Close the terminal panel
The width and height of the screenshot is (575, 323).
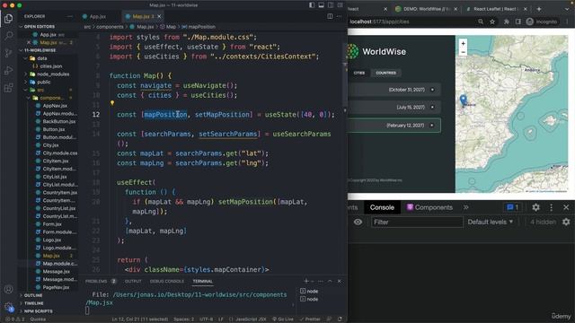340,281
